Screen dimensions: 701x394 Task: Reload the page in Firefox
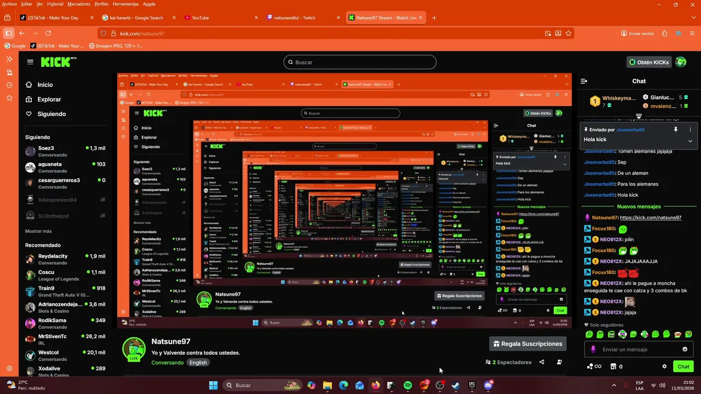[49, 33]
